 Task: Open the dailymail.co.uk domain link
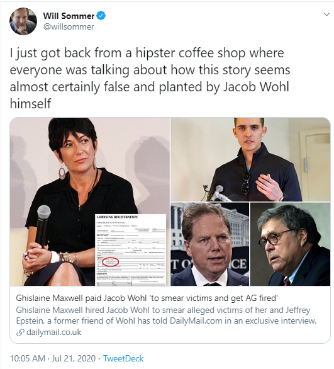[x=54, y=332]
